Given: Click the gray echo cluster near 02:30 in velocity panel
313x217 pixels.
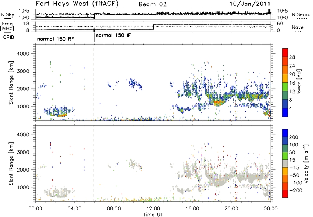Looking at the screenshot, I should tap(58, 193).
